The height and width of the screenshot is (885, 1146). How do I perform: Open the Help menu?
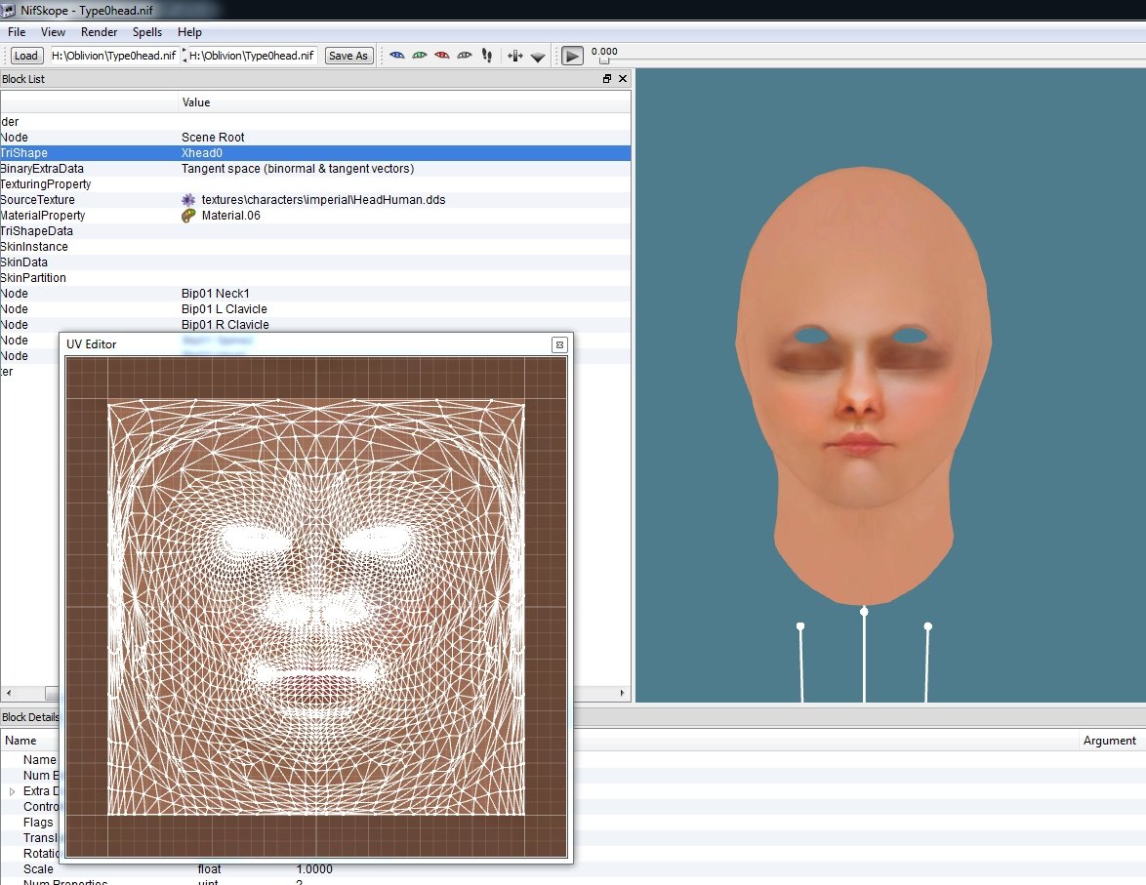coord(189,32)
